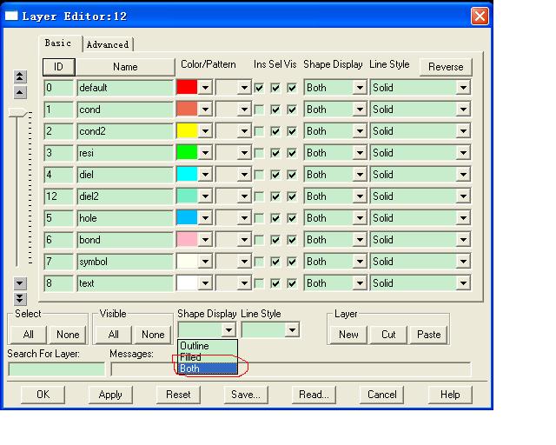Viewport: 556px width, 445px height.
Task: Toggle Sel checkbox for bond layer
Action: (275, 240)
